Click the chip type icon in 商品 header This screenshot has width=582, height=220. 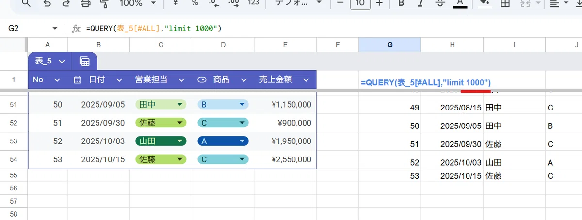tap(202, 80)
